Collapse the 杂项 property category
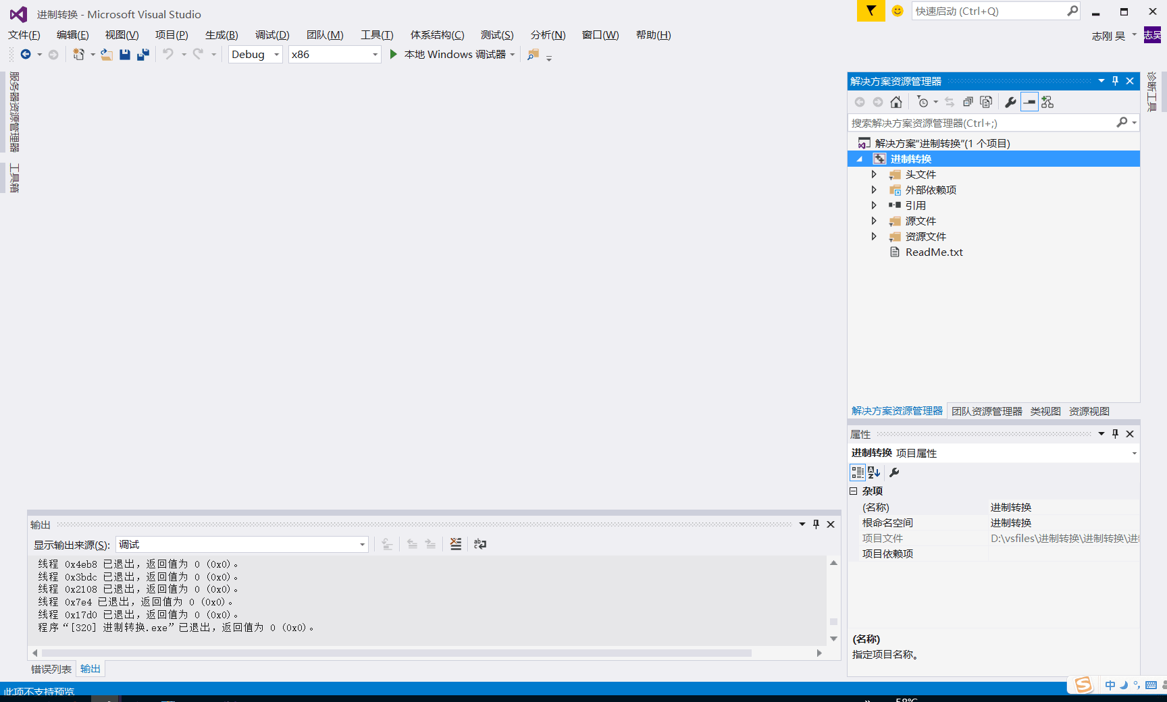1167x702 pixels. point(854,491)
